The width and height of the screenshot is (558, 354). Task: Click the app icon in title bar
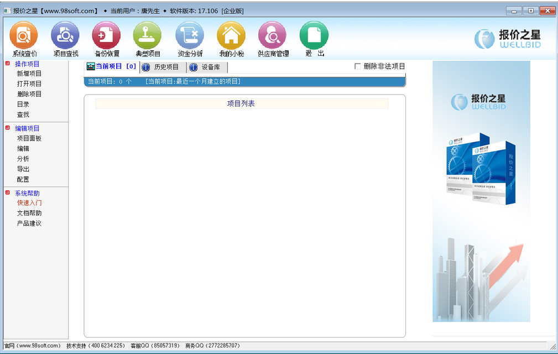pyautogui.click(x=8, y=11)
